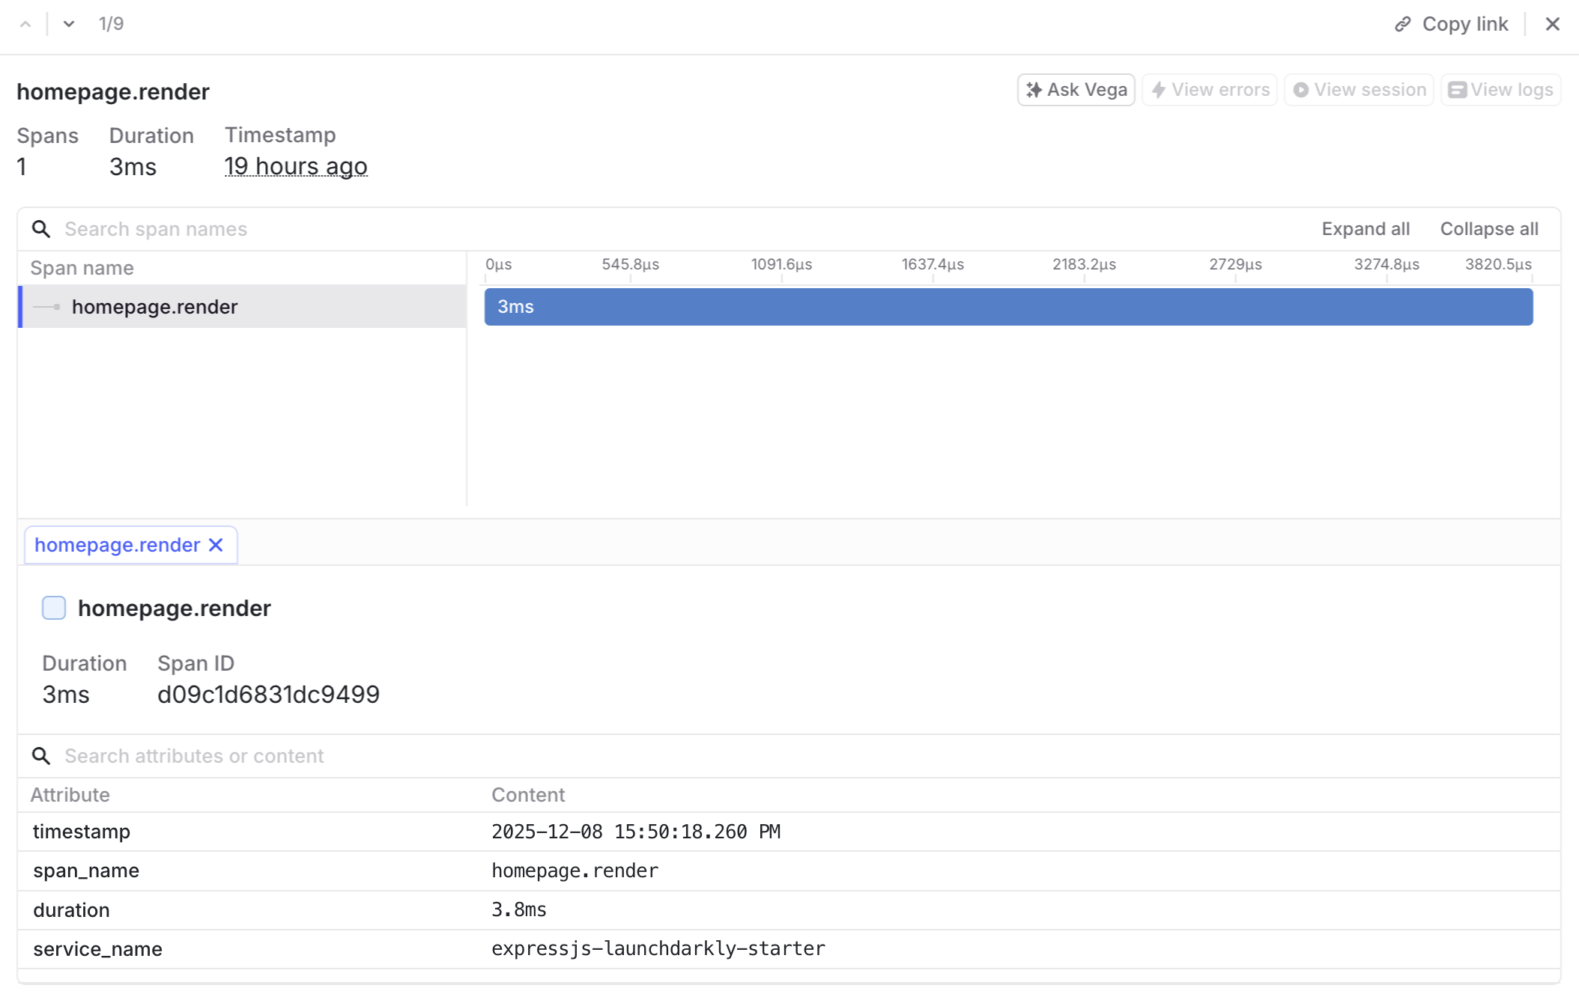
Task: Navigate back using the up chevron arrow
Action: 25,23
